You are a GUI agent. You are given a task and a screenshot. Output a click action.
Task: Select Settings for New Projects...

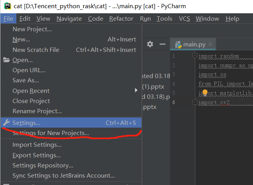pos(71,133)
